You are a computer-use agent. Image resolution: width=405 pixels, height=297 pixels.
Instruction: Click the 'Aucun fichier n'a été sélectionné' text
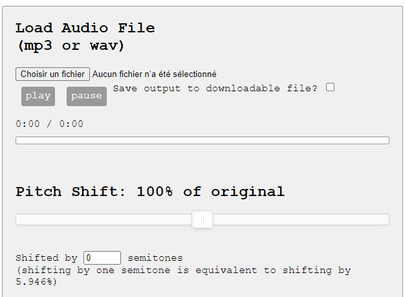coord(155,74)
